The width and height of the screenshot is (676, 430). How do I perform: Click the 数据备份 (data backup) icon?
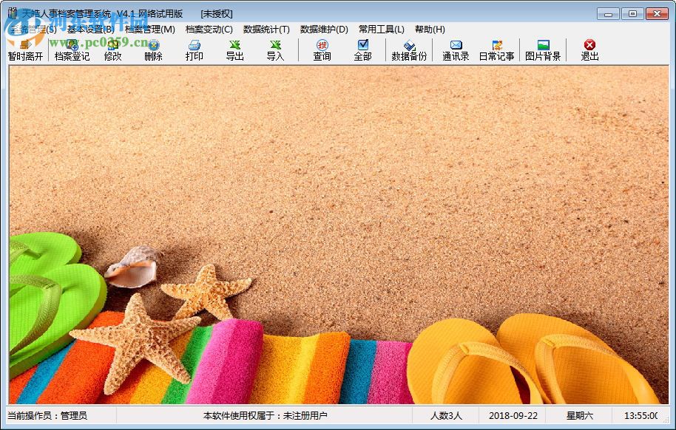coord(409,50)
